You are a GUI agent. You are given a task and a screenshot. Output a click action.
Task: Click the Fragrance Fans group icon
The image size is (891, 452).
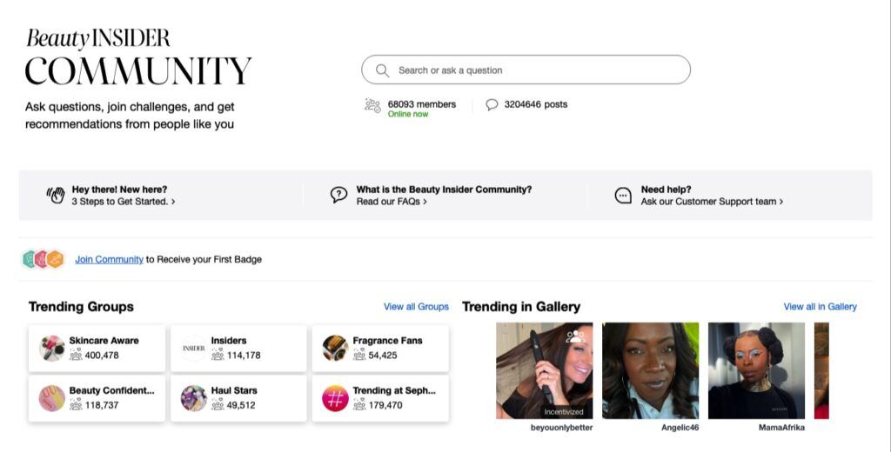(x=335, y=349)
